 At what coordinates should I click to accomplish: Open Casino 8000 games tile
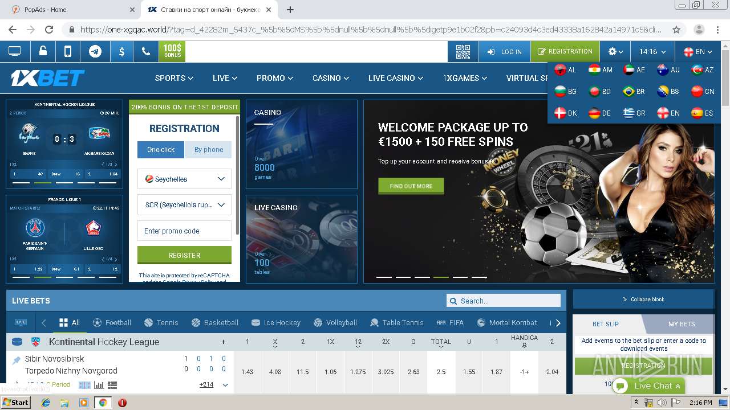pos(302,145)
